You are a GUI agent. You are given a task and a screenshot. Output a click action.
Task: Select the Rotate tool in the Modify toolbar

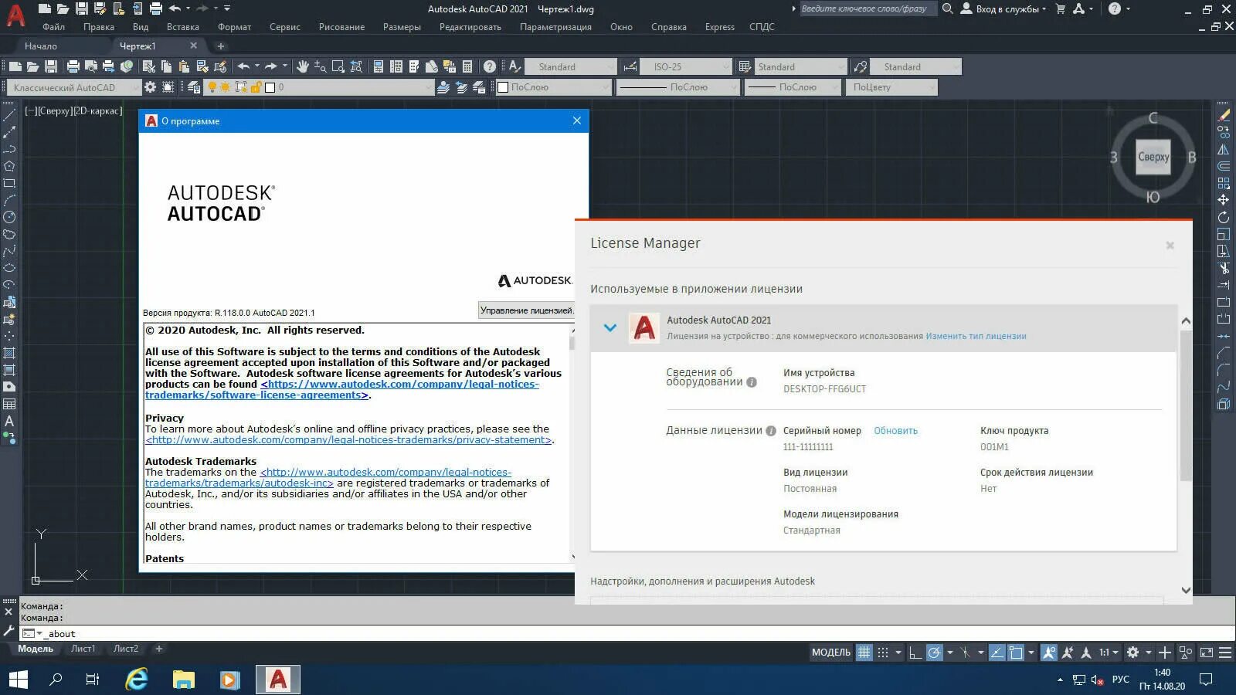[1224, 217]
